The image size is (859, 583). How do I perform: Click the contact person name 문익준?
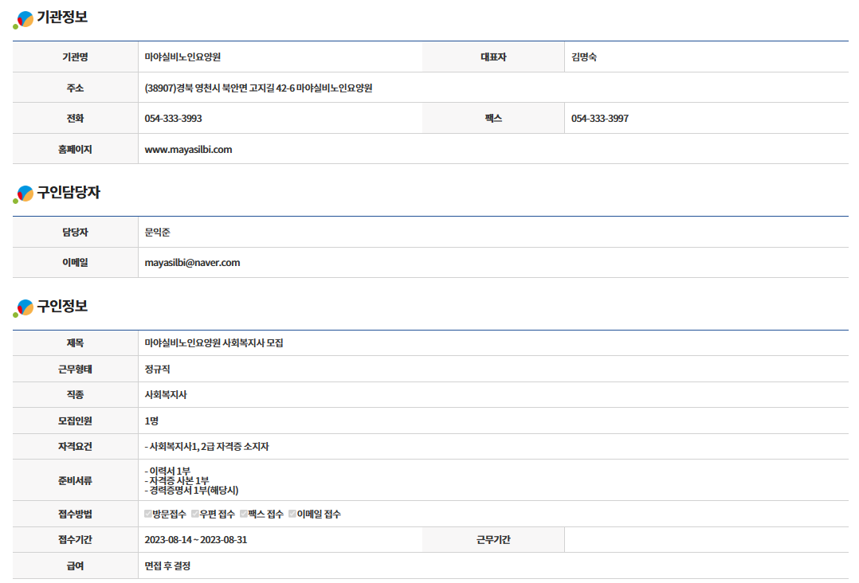click(157, 233)
